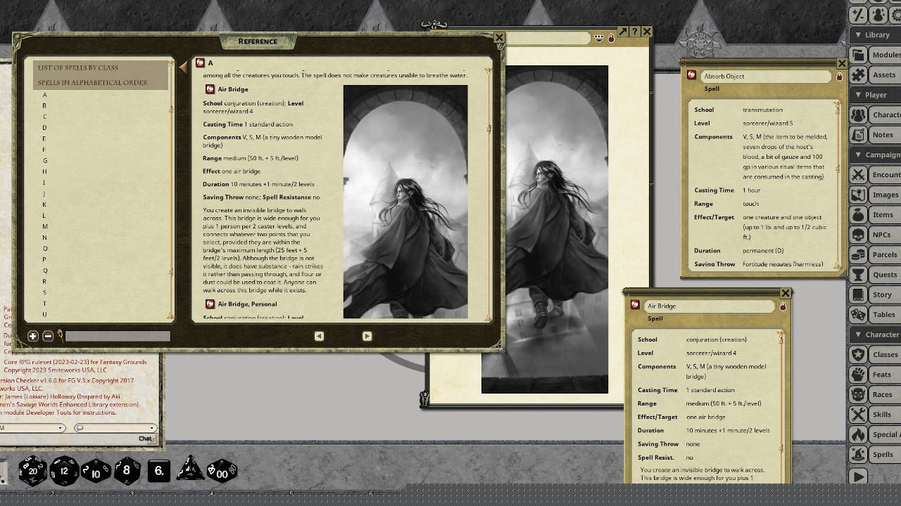Collapse the Reference index side panel arrow
The width and height of the screenshot is (901, 506).
click(x=183, y=67)
